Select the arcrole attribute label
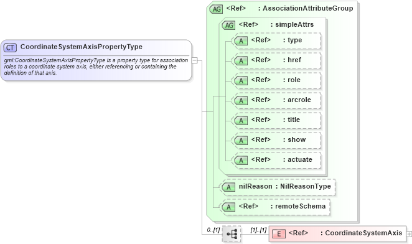This screenshot has height=244, width=412. coord(299,100)
